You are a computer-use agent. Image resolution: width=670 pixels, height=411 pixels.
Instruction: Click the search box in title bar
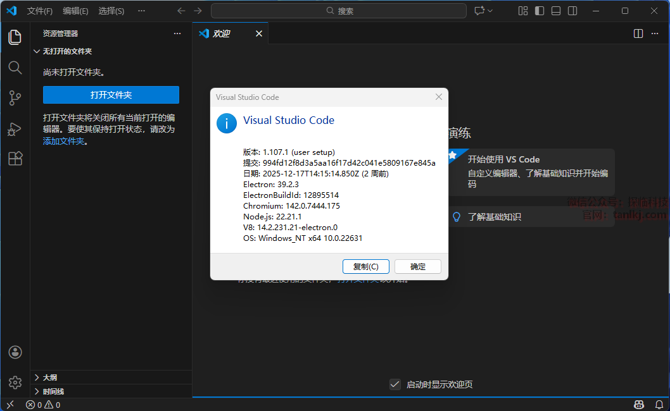click(x=339, y=11)
